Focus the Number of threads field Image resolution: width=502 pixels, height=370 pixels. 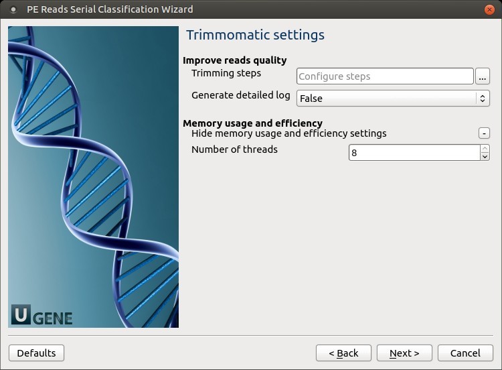click(414, 153)
